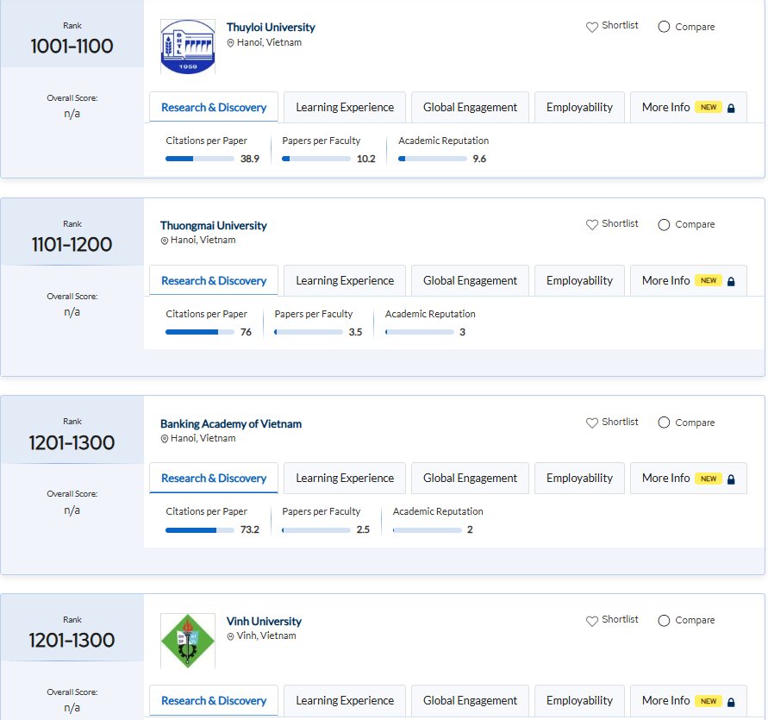Switch to Learning Experience tab for Thuyloi University
This screenshot has height=720, width=768.
[345, 108]
